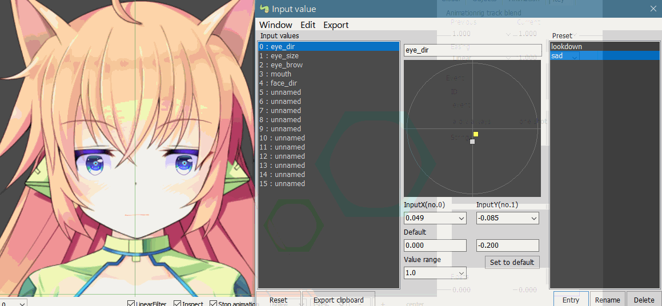Select input value 2 : eye_brow

tap(328, 65)
